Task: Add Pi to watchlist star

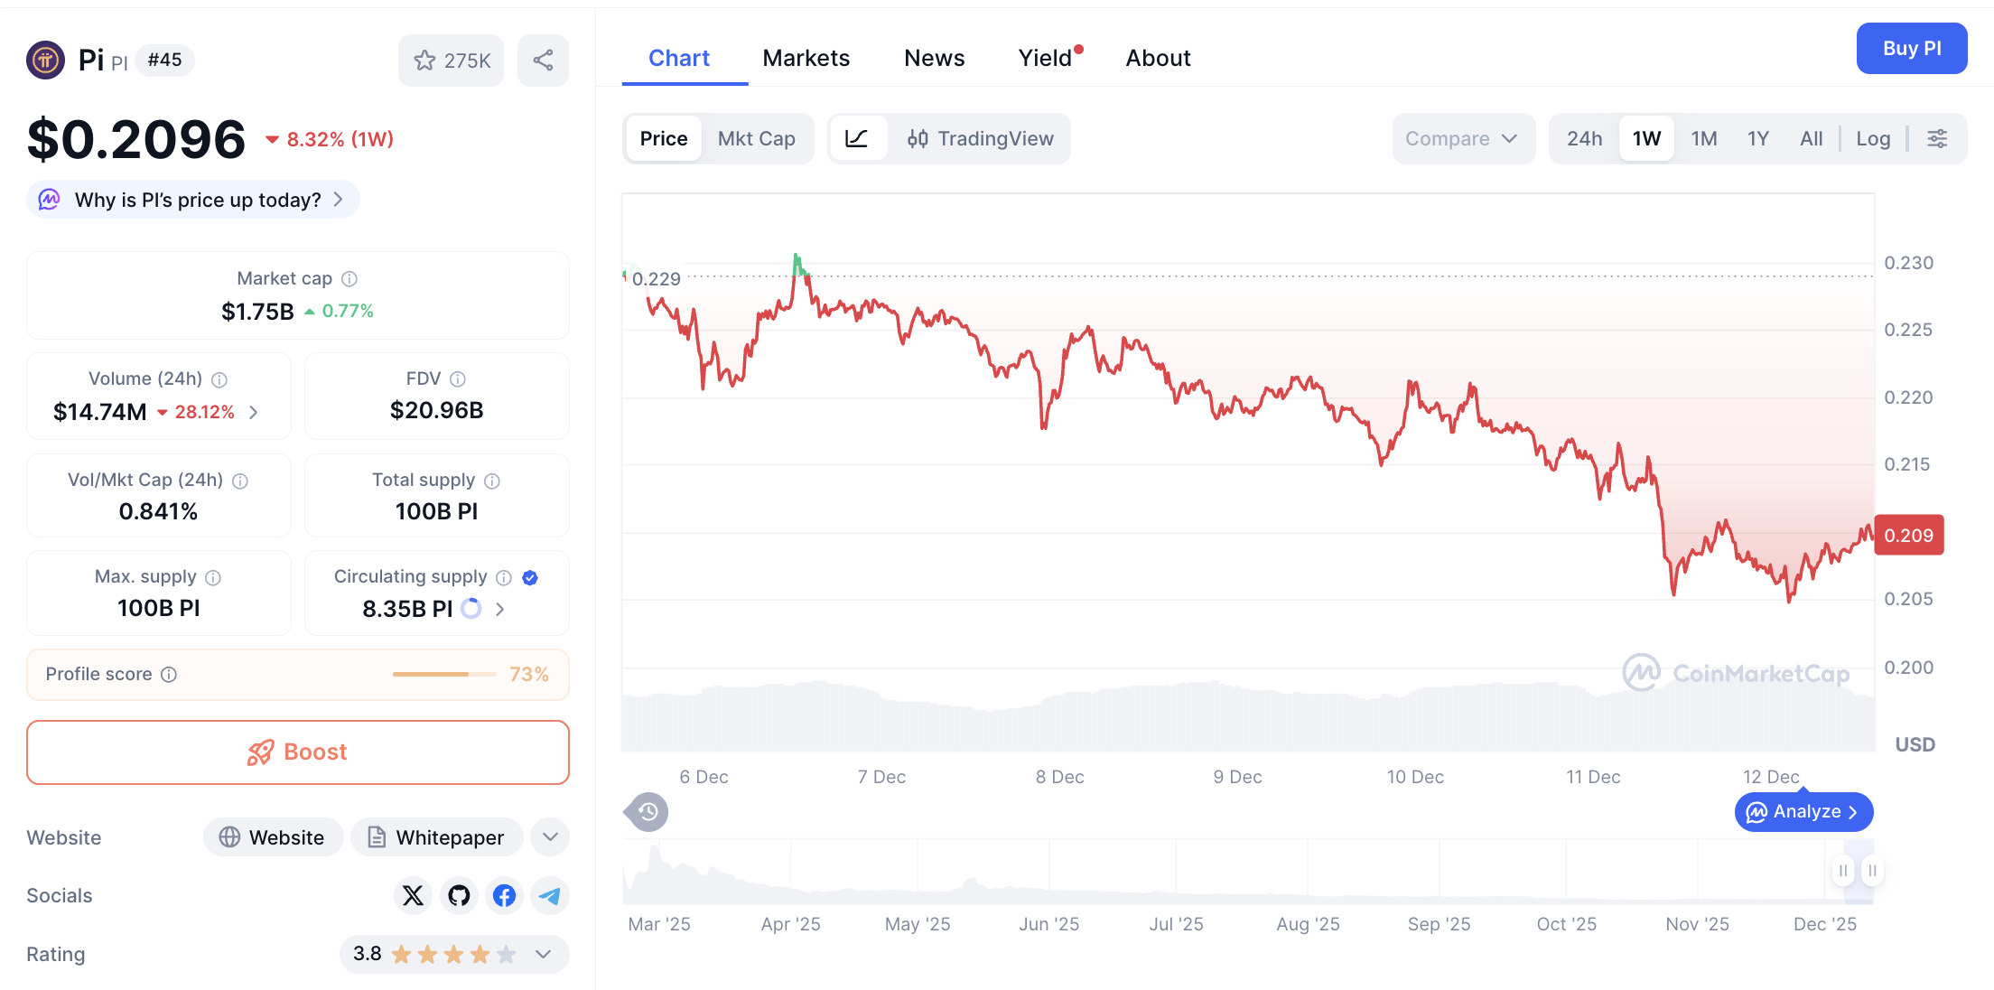Action: pos(424,60)
